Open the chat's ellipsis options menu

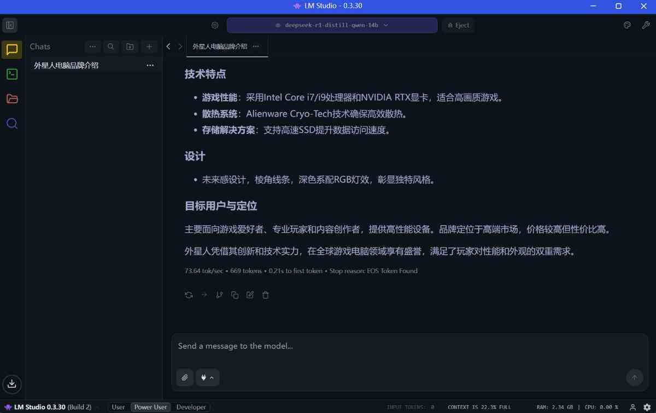(x=150, y=65)
